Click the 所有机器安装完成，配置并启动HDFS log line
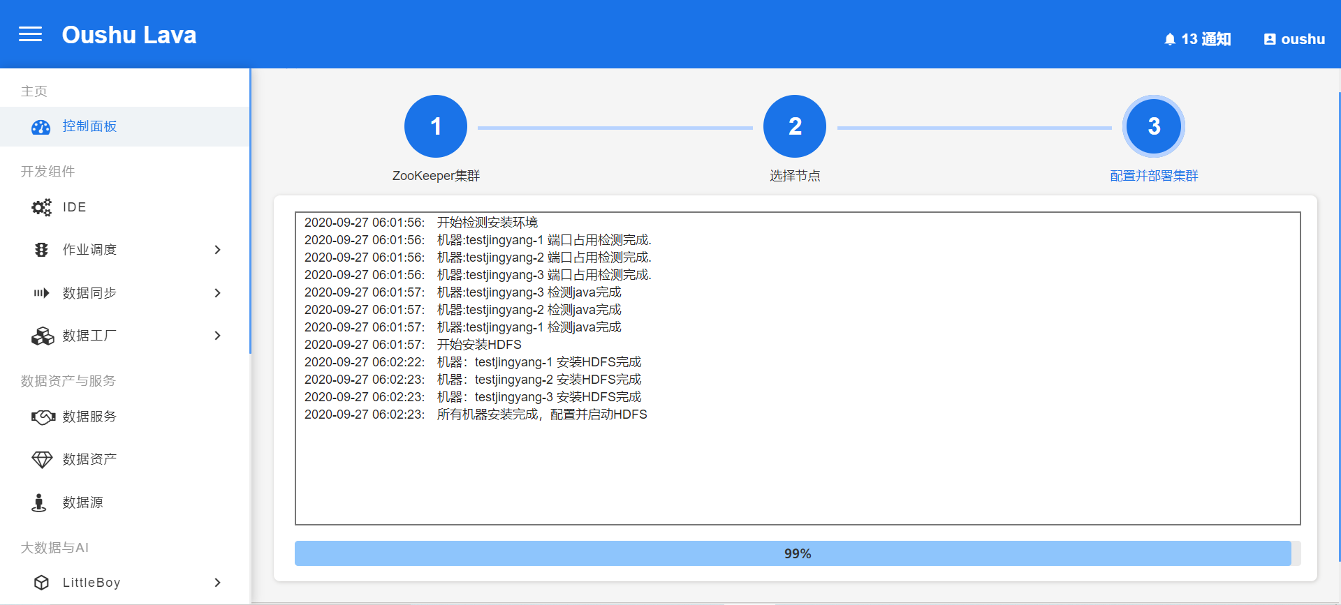The height and width of the screenshot is (605, 1341). point(476,414)
